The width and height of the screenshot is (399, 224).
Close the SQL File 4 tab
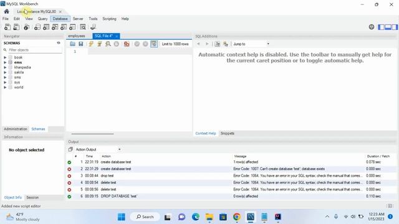coord(117,36)
